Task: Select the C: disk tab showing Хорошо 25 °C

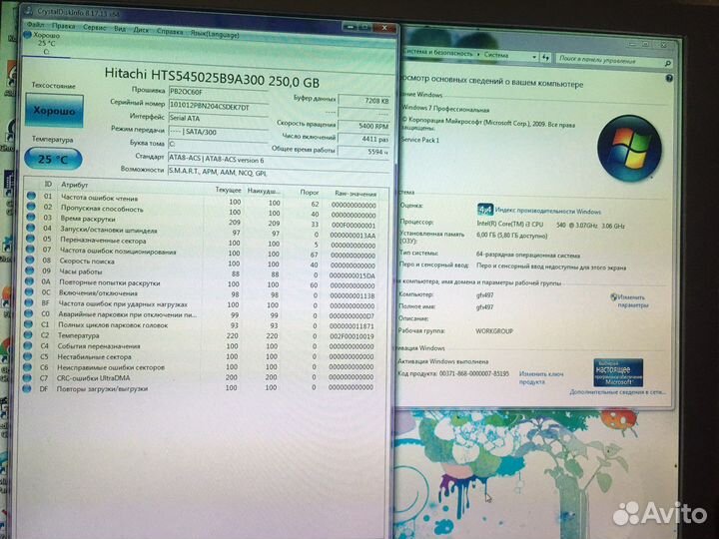Action: (x=46, y=44)
